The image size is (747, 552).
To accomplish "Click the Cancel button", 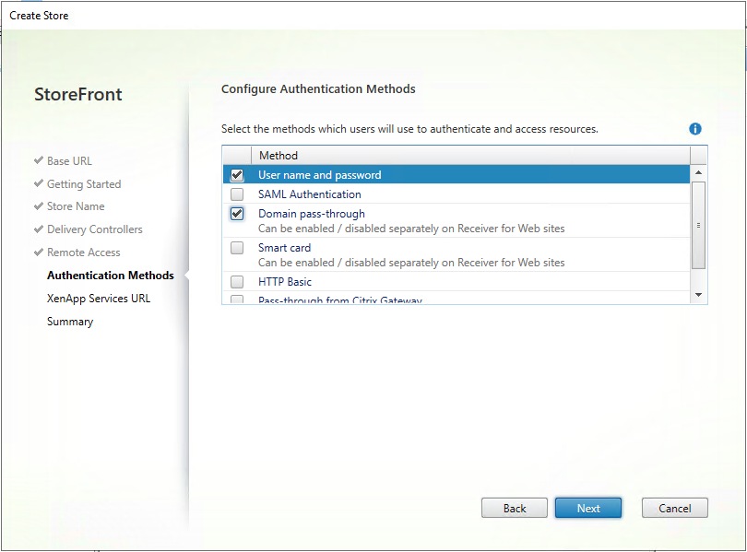I will 674,507.
